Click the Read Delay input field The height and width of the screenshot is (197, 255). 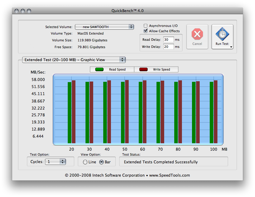(169, 40)
